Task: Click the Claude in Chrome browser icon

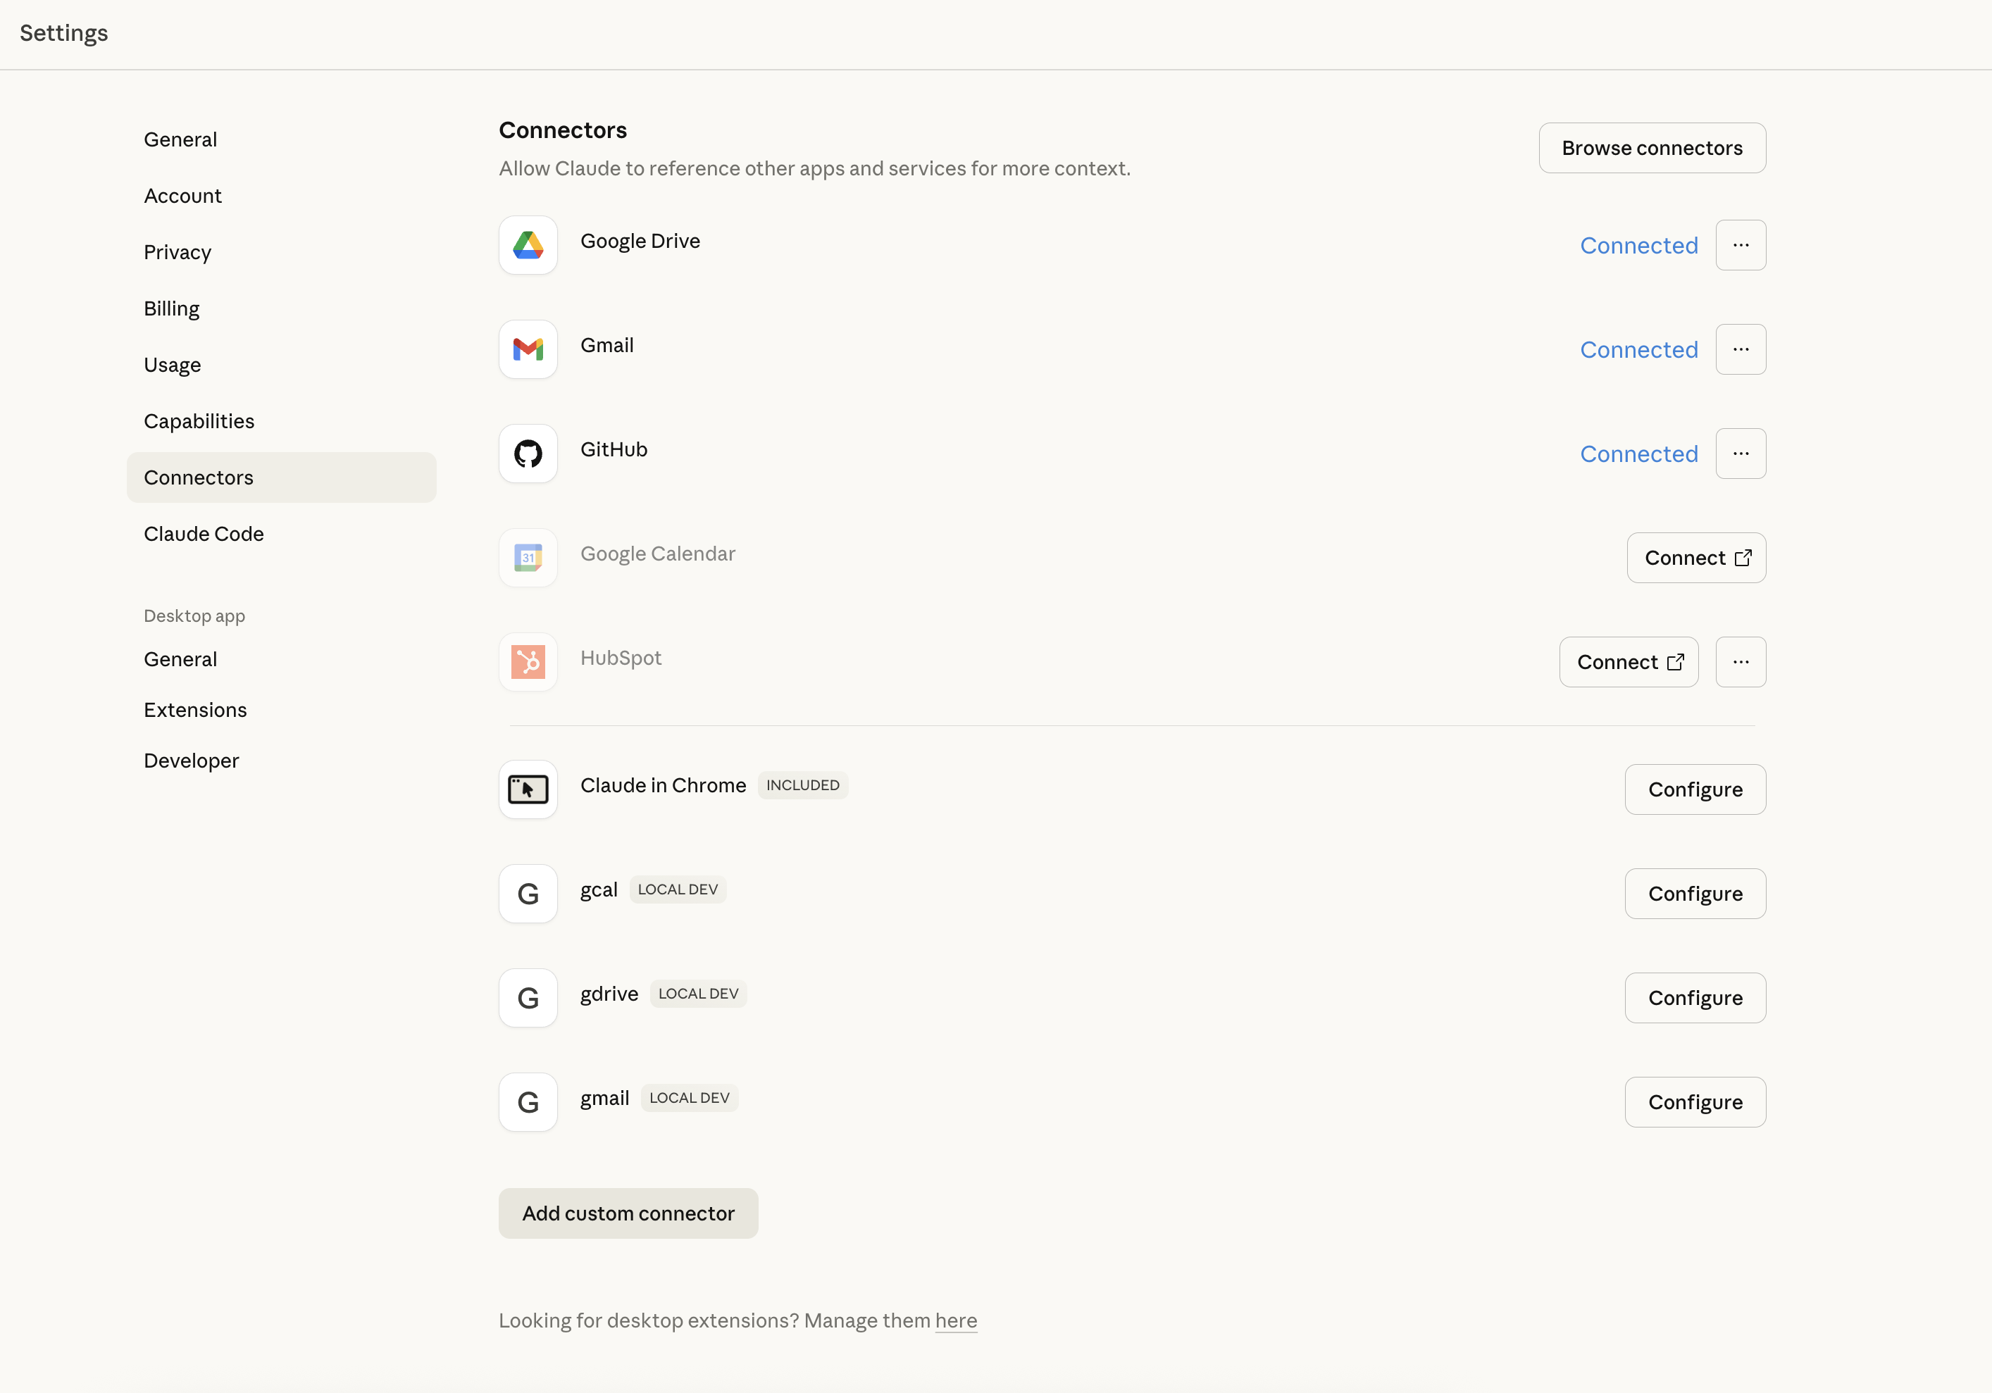Action: 528,789
